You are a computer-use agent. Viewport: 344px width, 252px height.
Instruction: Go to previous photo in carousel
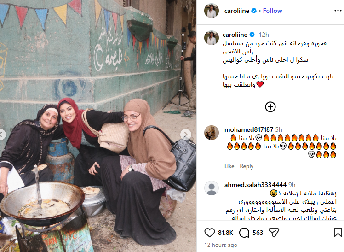[2, 134]
